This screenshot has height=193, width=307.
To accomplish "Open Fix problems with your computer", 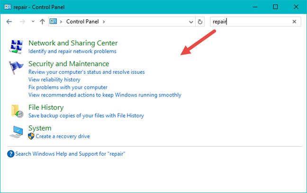I will pyautogui.click(x=68, y=87).
